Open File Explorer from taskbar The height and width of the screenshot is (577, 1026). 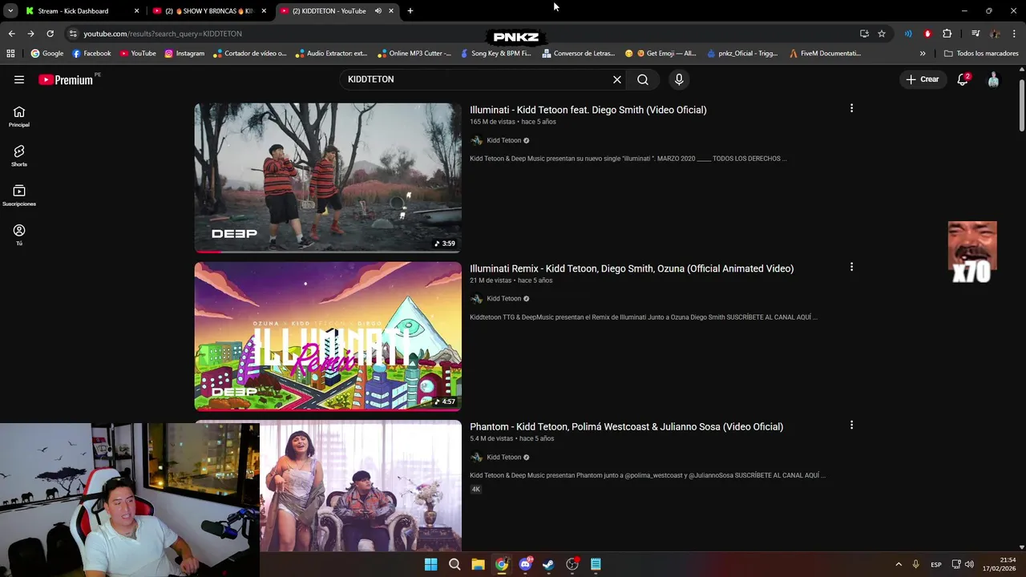pyautogui.click(x=478, y=564)
